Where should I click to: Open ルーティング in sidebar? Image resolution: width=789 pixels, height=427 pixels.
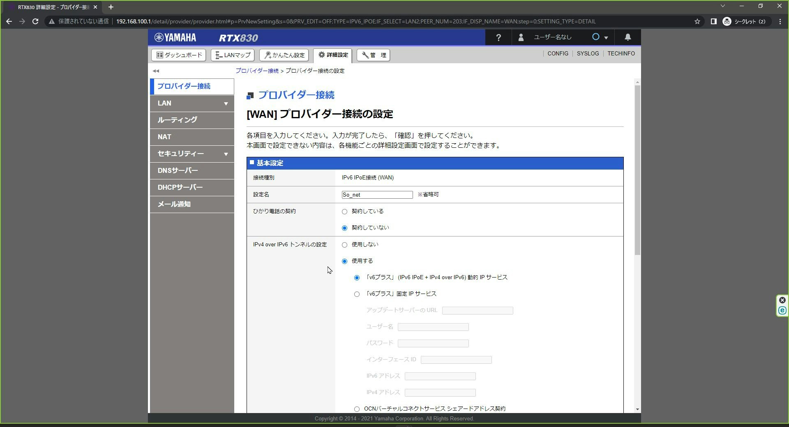192,120
